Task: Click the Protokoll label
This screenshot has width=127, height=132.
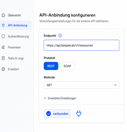Action: click(x=49, y=58)
